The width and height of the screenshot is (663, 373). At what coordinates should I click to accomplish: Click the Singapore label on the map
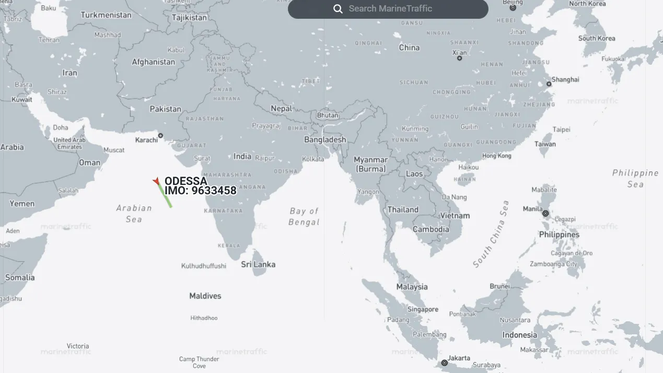click(x=423, y=309)
